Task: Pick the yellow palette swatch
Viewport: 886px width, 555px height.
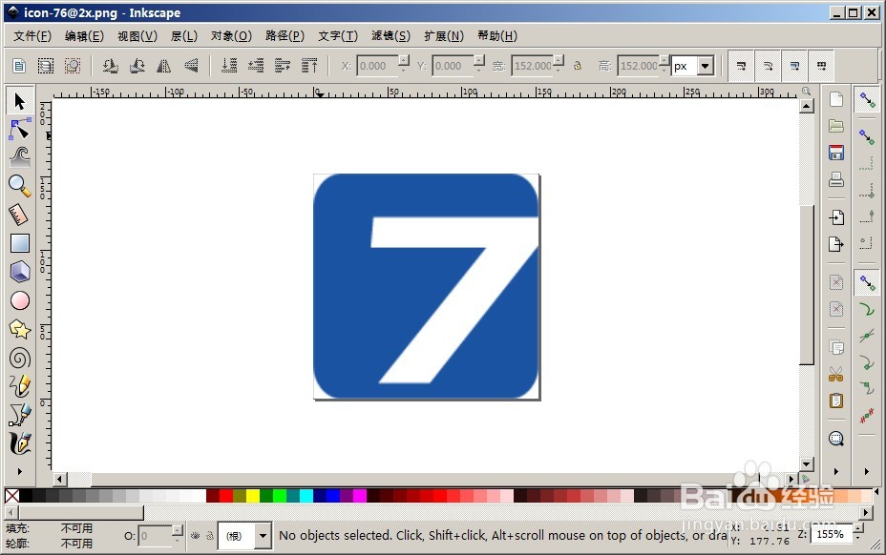Action: (253, 496)
